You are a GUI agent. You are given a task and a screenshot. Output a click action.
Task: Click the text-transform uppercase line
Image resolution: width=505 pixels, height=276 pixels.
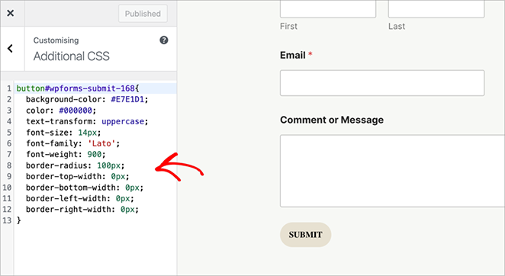click(87, 121)
